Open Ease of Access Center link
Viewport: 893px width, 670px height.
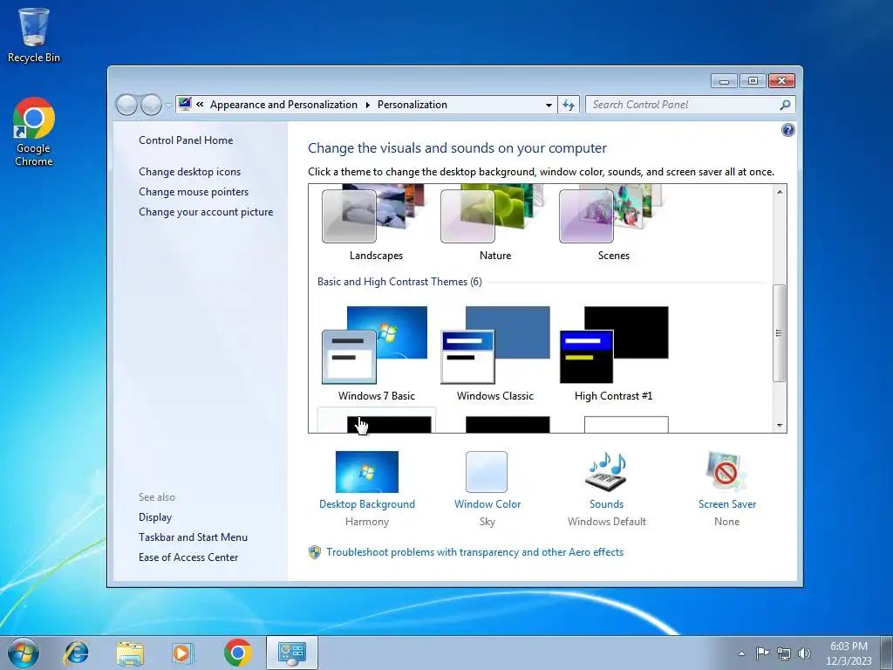click(188, 557)
